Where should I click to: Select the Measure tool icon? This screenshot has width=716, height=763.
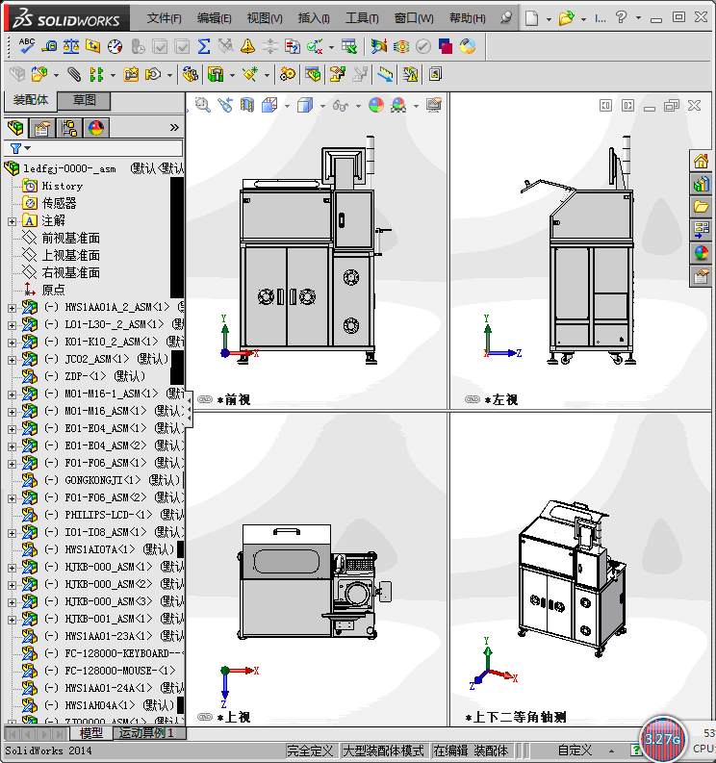pyautogui.click(x=49, y=46)
